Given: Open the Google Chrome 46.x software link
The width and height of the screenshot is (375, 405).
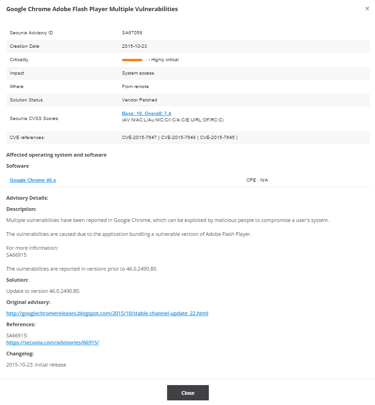Looking at the screenshot, I should (32, 180).
